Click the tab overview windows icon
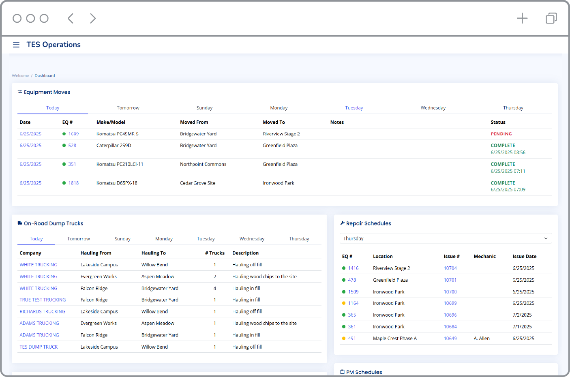Viewport: 570px width, 377px height. point(551,18)
